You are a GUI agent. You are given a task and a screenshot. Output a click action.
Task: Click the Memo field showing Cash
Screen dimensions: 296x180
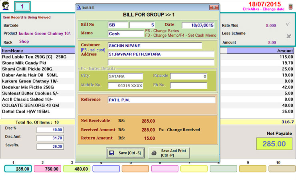pyautogui.click(x=126, y=34)
